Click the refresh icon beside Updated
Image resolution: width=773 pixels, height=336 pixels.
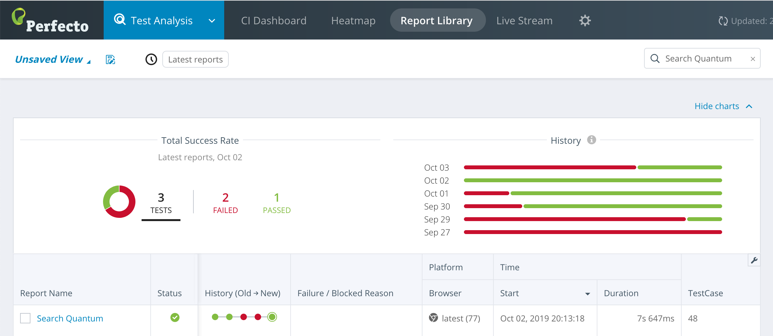[x=723, y=21]
